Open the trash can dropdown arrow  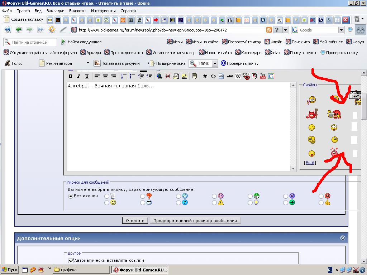coord(363,19)
